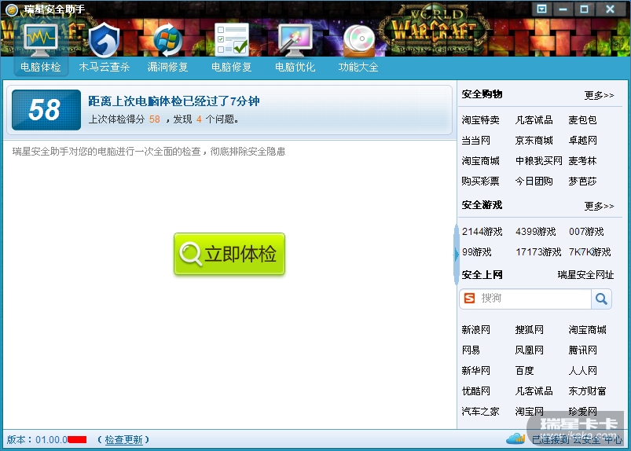This screenshot has height=451, width=631.
Task: Open the 优酷网 link
Action: pos(475,391)
